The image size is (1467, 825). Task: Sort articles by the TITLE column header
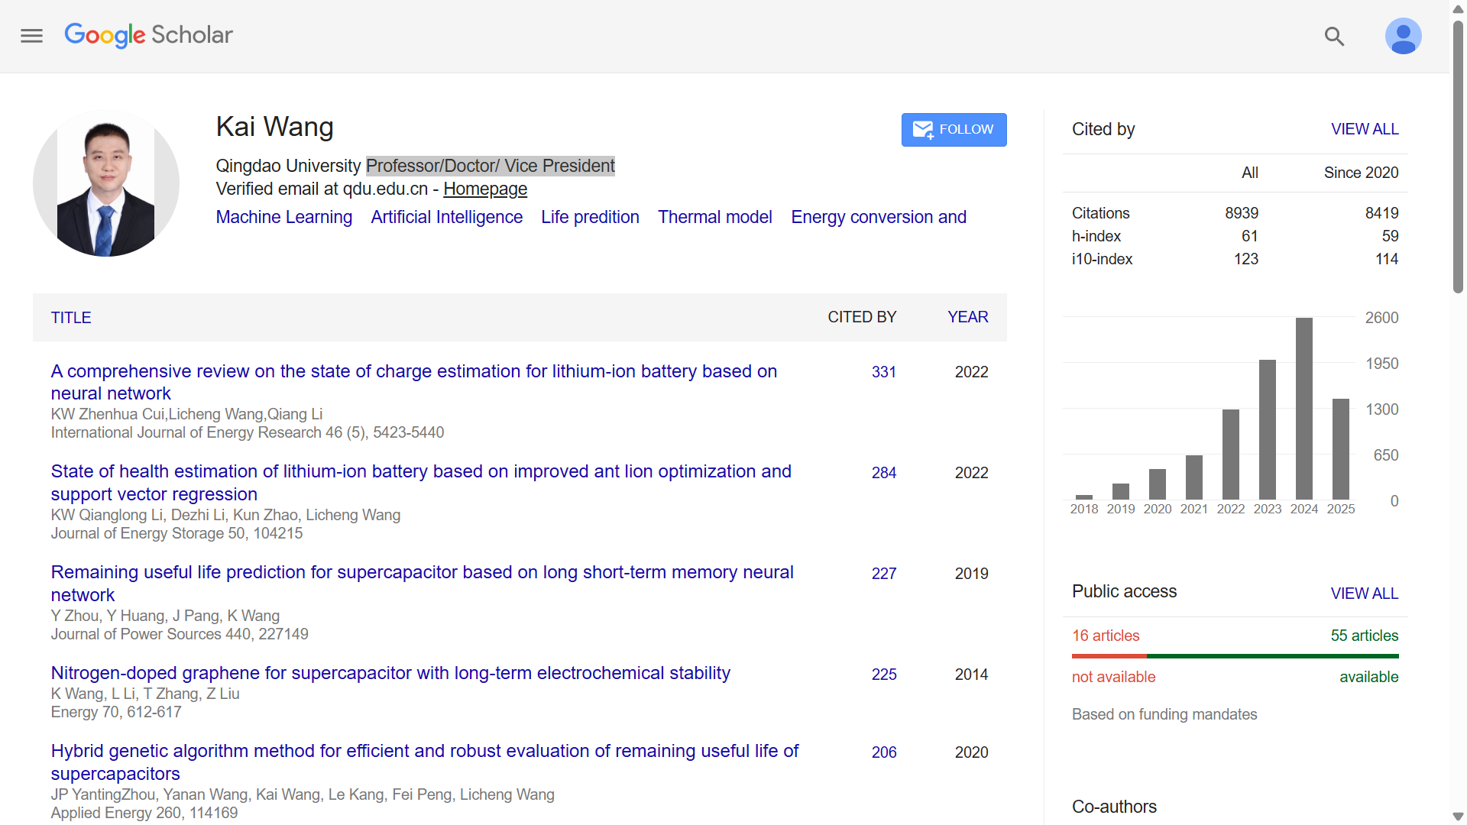pos(71,318)
